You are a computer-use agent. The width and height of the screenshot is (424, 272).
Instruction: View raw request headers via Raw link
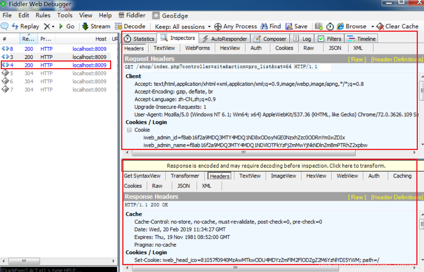(357, 59)
